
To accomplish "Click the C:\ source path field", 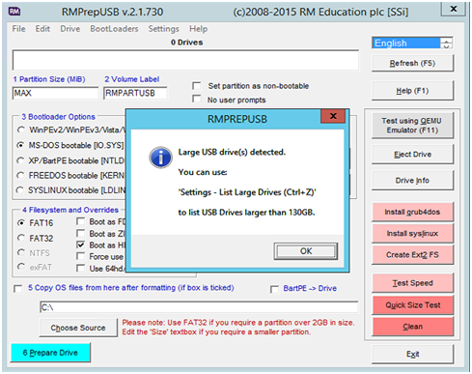I will [x=199, y=307].
